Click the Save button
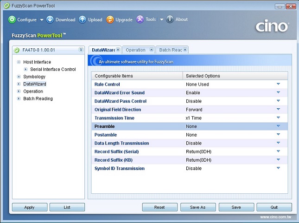The height and width of the screenshot is (223, 299). [236, 207]
